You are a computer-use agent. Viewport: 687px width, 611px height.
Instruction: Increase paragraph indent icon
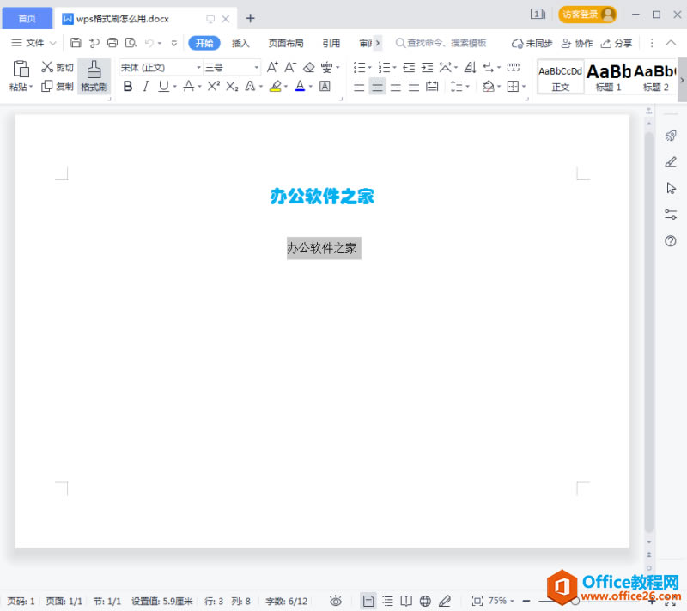(427, 67)
